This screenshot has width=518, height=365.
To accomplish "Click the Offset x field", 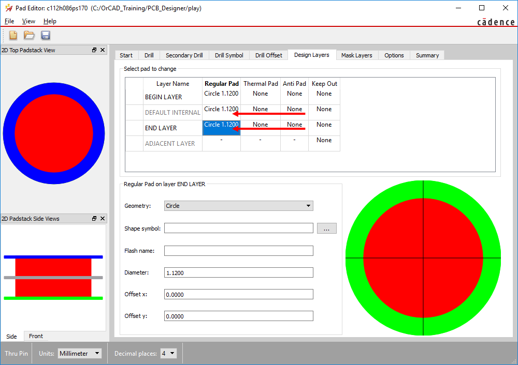I will [238, 295].
